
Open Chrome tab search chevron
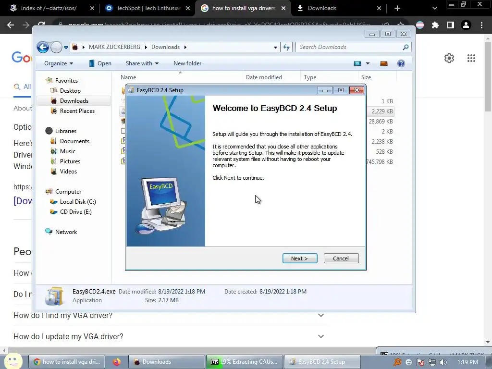pyautogui.click(x=434, y=8)
